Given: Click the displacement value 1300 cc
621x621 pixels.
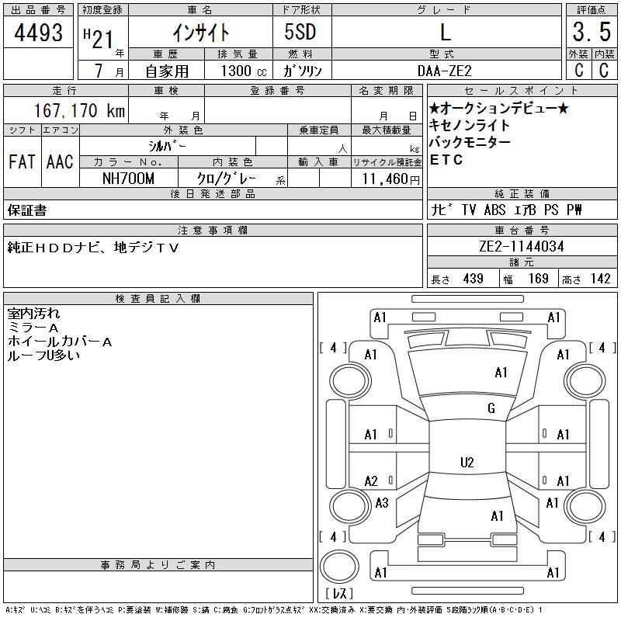Looking at the screenshot, I should coord(244,71).
